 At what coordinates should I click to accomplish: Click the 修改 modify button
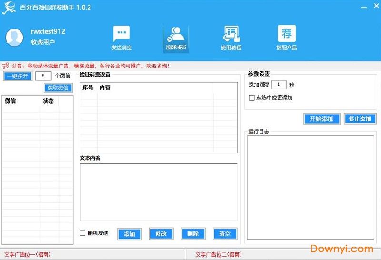pos(161,233)
